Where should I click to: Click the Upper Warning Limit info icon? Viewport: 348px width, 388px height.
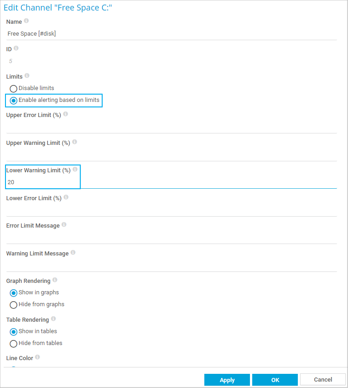(x=75, y=142)
